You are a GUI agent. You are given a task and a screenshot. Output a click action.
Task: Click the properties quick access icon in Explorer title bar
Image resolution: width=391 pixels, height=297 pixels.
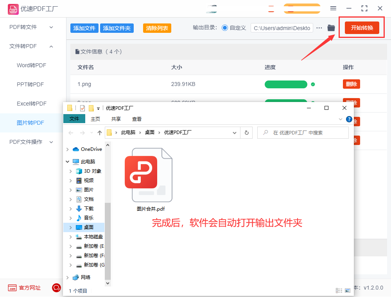pyautogui.click(x=83, y=108)
